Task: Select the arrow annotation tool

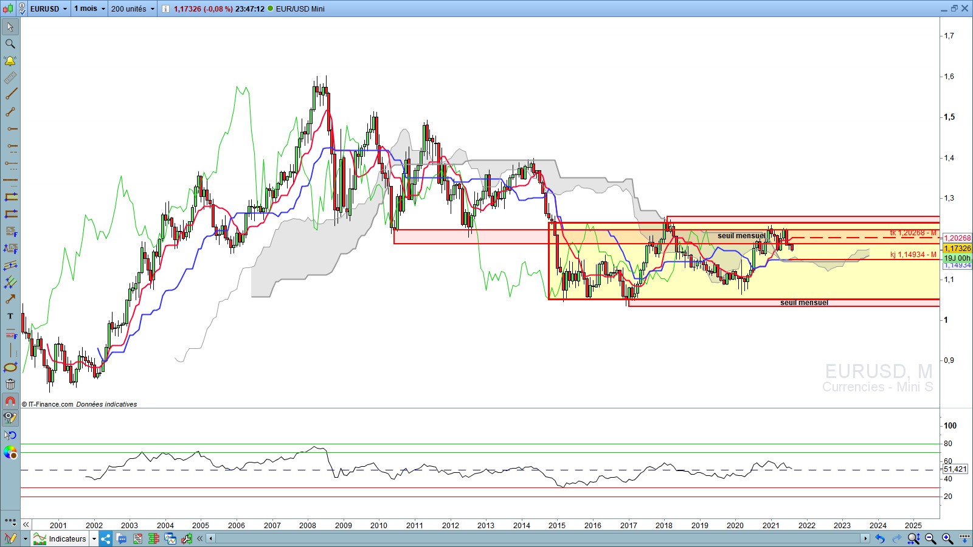Action: (x=10, y=299)
